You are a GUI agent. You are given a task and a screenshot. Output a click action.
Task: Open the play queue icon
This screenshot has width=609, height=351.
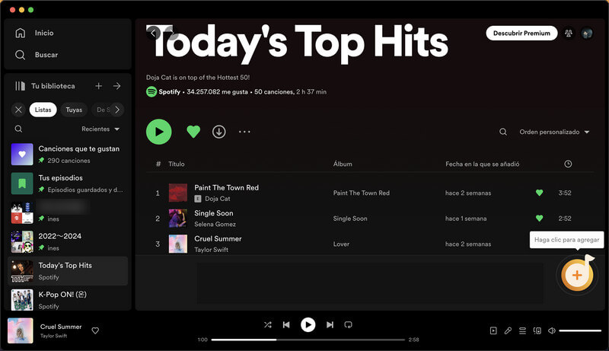coord(522,330)
